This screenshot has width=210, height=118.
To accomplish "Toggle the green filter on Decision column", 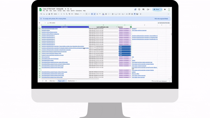I will [131, 27].
